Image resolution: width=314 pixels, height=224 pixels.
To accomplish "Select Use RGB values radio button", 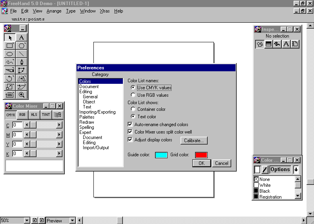I will click(133, 95).
